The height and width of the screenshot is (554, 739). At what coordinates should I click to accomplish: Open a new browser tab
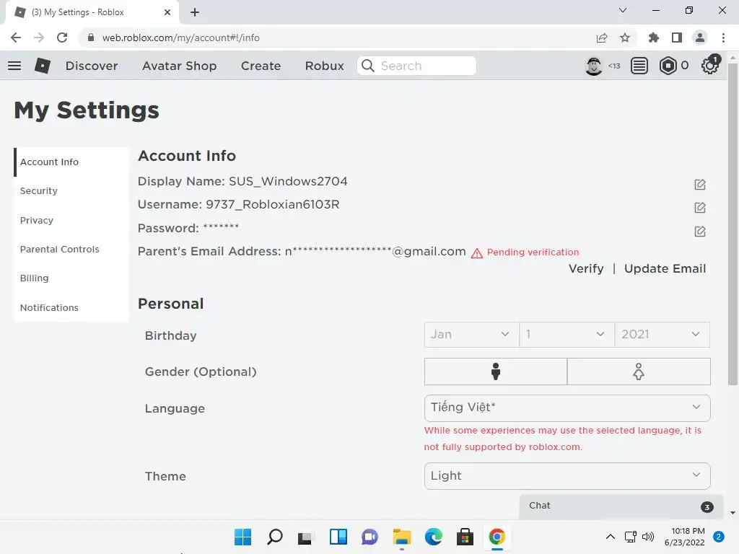click(x=195, y=12)
